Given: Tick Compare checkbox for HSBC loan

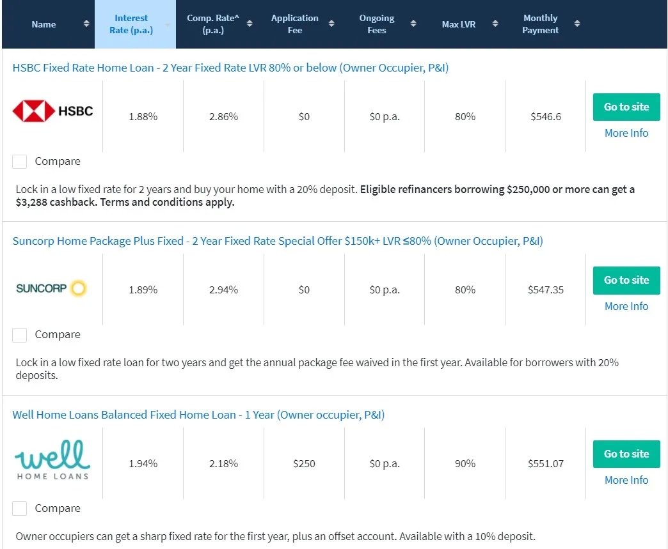Looking at the screenshot, I should pos(20,162).
